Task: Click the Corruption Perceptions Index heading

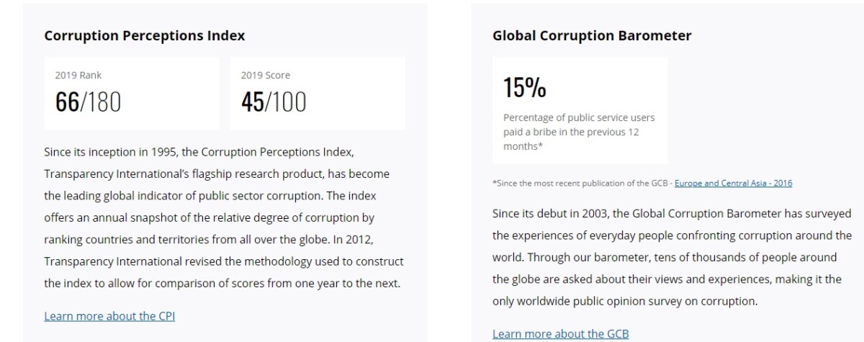Action: click(x=145, y=35)
